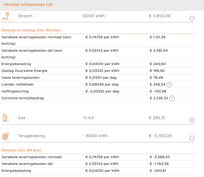Click the Variabel onbepaalde tijd header

pyautogui.click(x=28, y=5)
